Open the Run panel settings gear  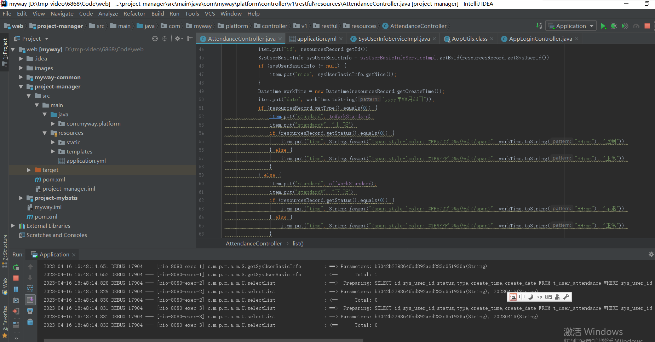pos(651,254)
